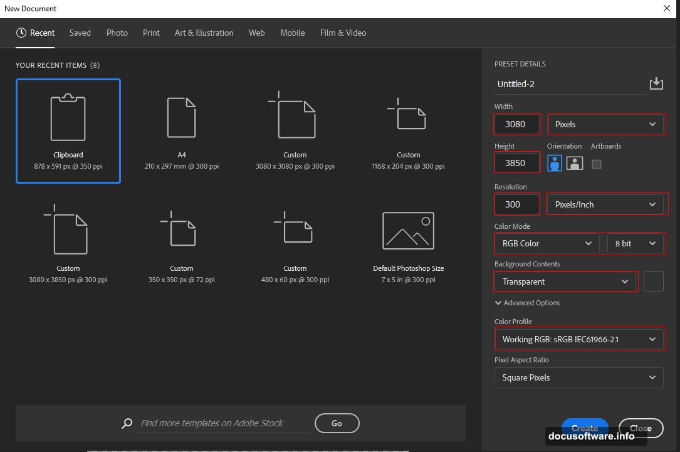Click the background color swatch
The image size is (680, 452).
[x=654, y=281]
